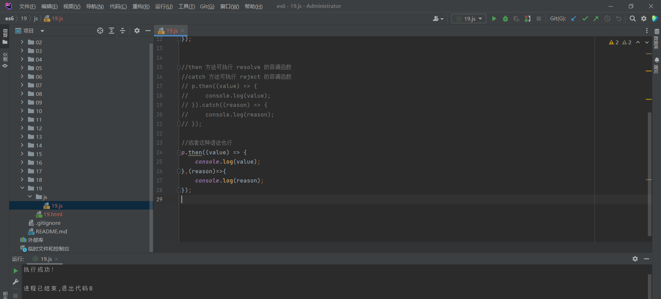
Task: Open project panel options gear
Action: click(137, 31)
